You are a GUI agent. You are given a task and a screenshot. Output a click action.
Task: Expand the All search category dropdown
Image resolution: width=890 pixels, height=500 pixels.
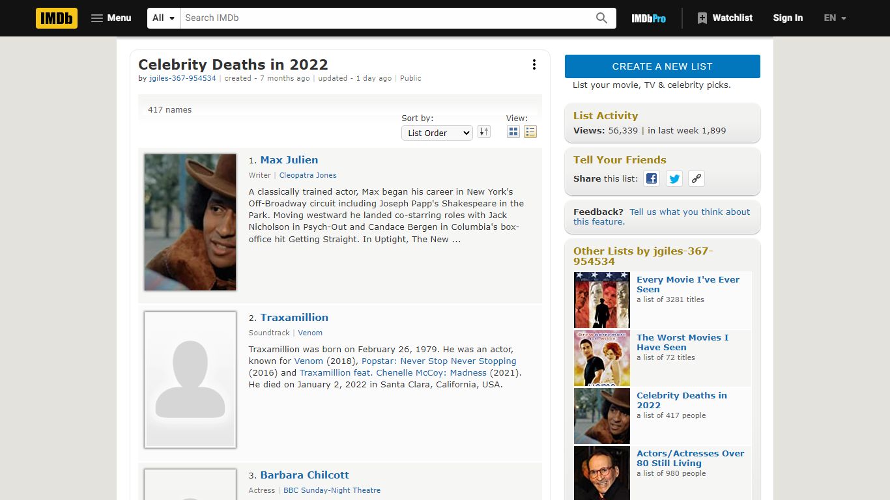click(x=164, y=18)
